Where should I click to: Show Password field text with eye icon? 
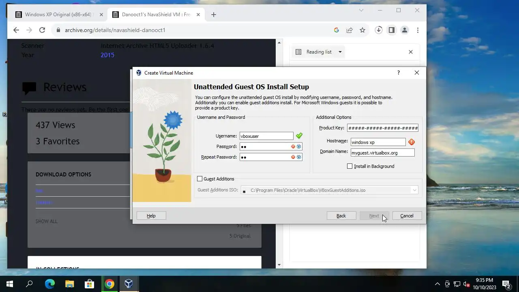[299, 146]
